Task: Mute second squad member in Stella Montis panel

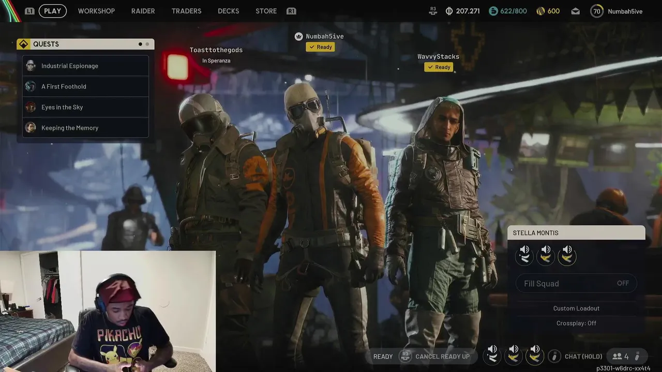Action: [x=546, y=255]
